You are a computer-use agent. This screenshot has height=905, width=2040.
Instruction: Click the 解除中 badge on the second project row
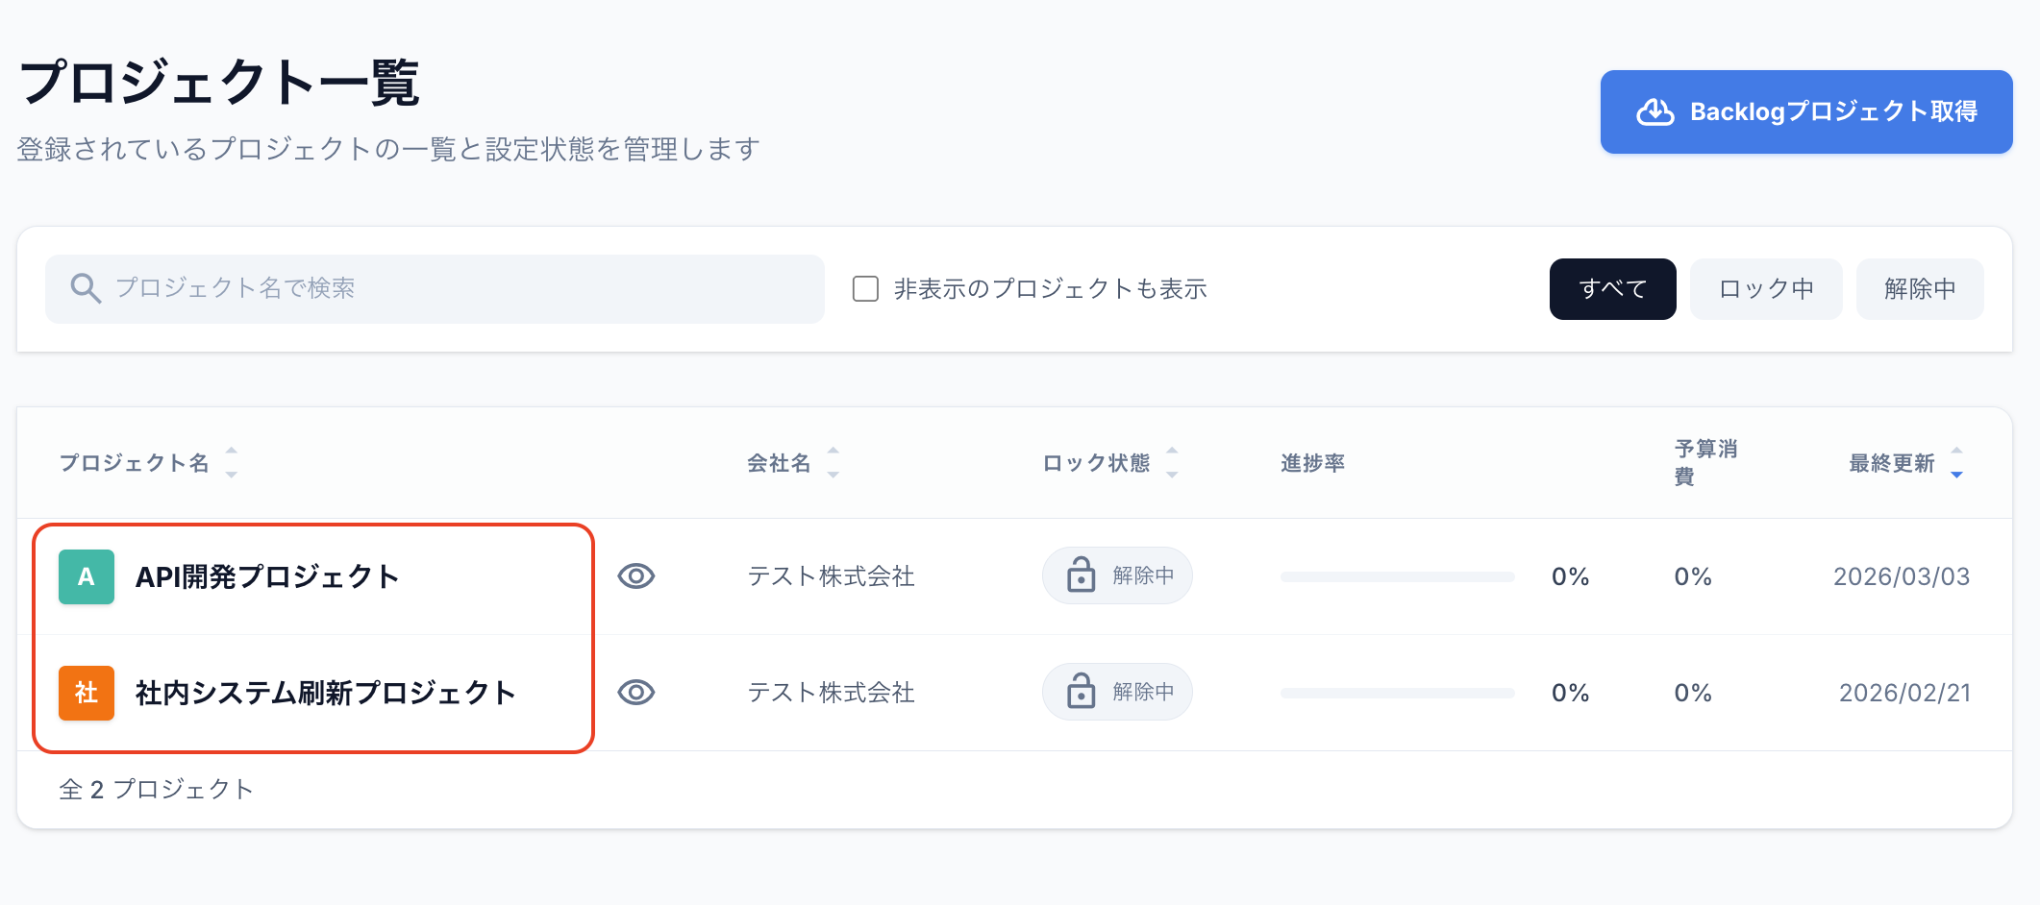click(x=1116, y=691)
